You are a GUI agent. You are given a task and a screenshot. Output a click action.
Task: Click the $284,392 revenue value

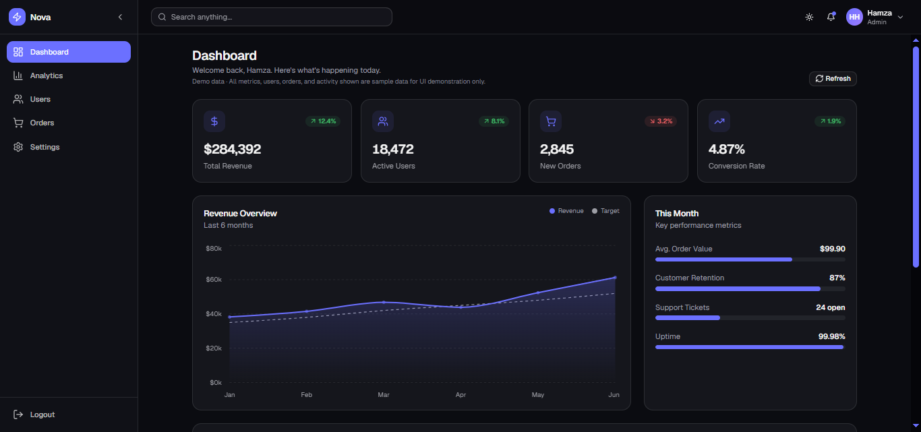232,149
